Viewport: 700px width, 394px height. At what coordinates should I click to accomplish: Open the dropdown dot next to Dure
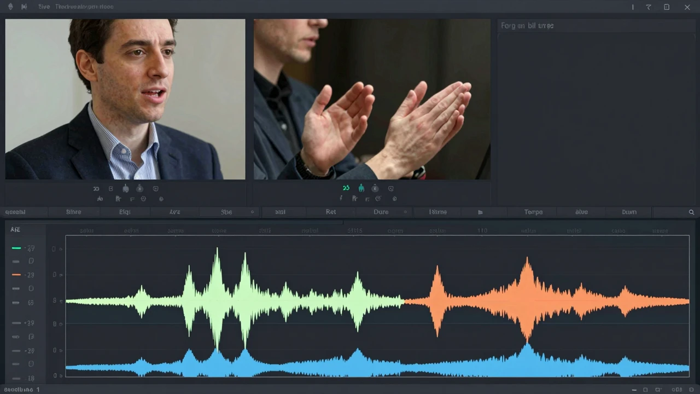[405, 212]
